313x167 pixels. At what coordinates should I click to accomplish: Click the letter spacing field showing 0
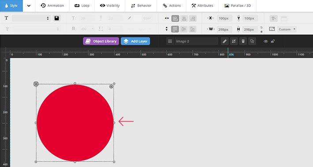[x=115, y=29]
